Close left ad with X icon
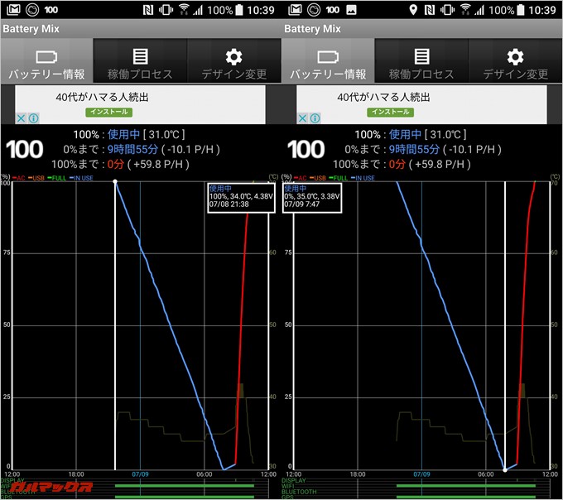Image resolution: width=563 pixels, height=500 pixels. (22, 118)
